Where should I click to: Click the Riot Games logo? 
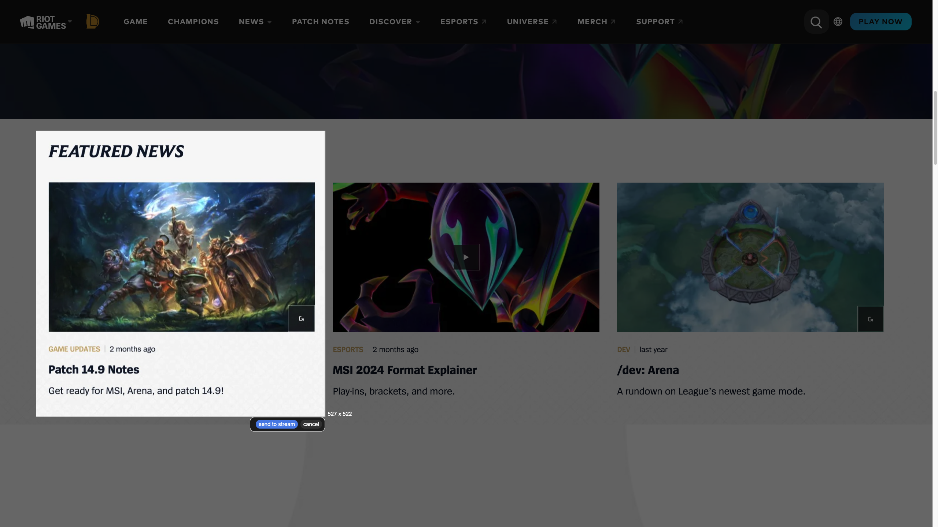click(x=43, y=22)
